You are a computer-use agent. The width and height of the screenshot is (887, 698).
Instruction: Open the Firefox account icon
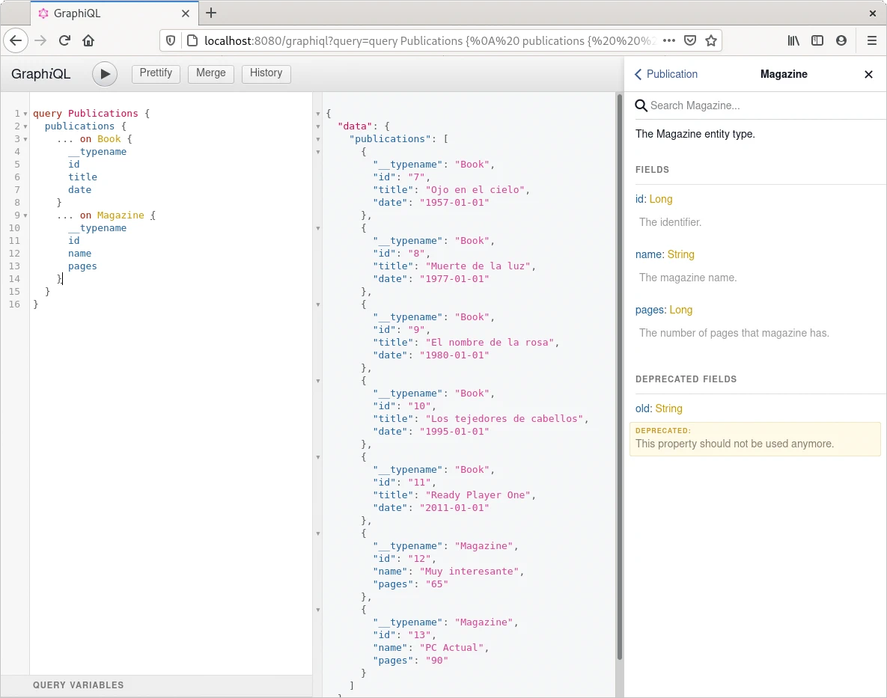click(x=841, y=40)
